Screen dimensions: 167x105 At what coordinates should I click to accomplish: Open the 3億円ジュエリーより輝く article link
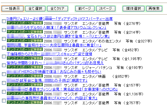point(60,19)
